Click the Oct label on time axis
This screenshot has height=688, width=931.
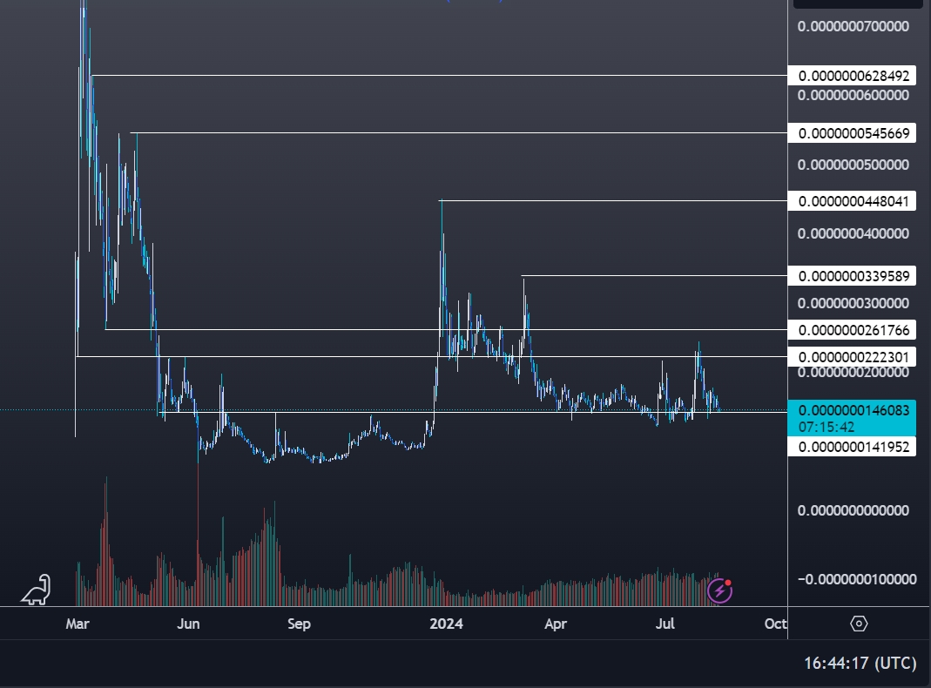tap(775, 624)
